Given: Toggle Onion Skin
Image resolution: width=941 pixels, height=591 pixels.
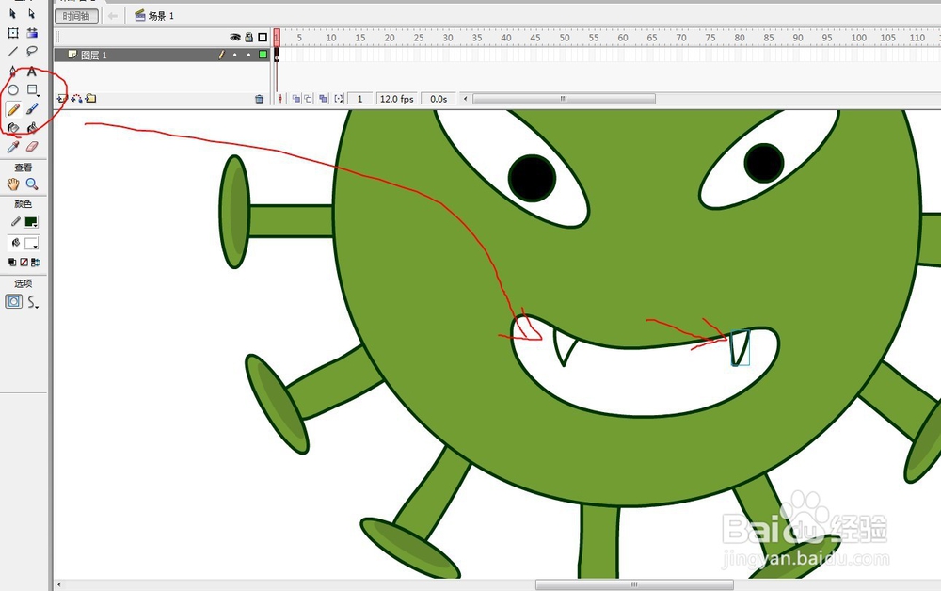Looking at the screenshot, I should [295, 99].
